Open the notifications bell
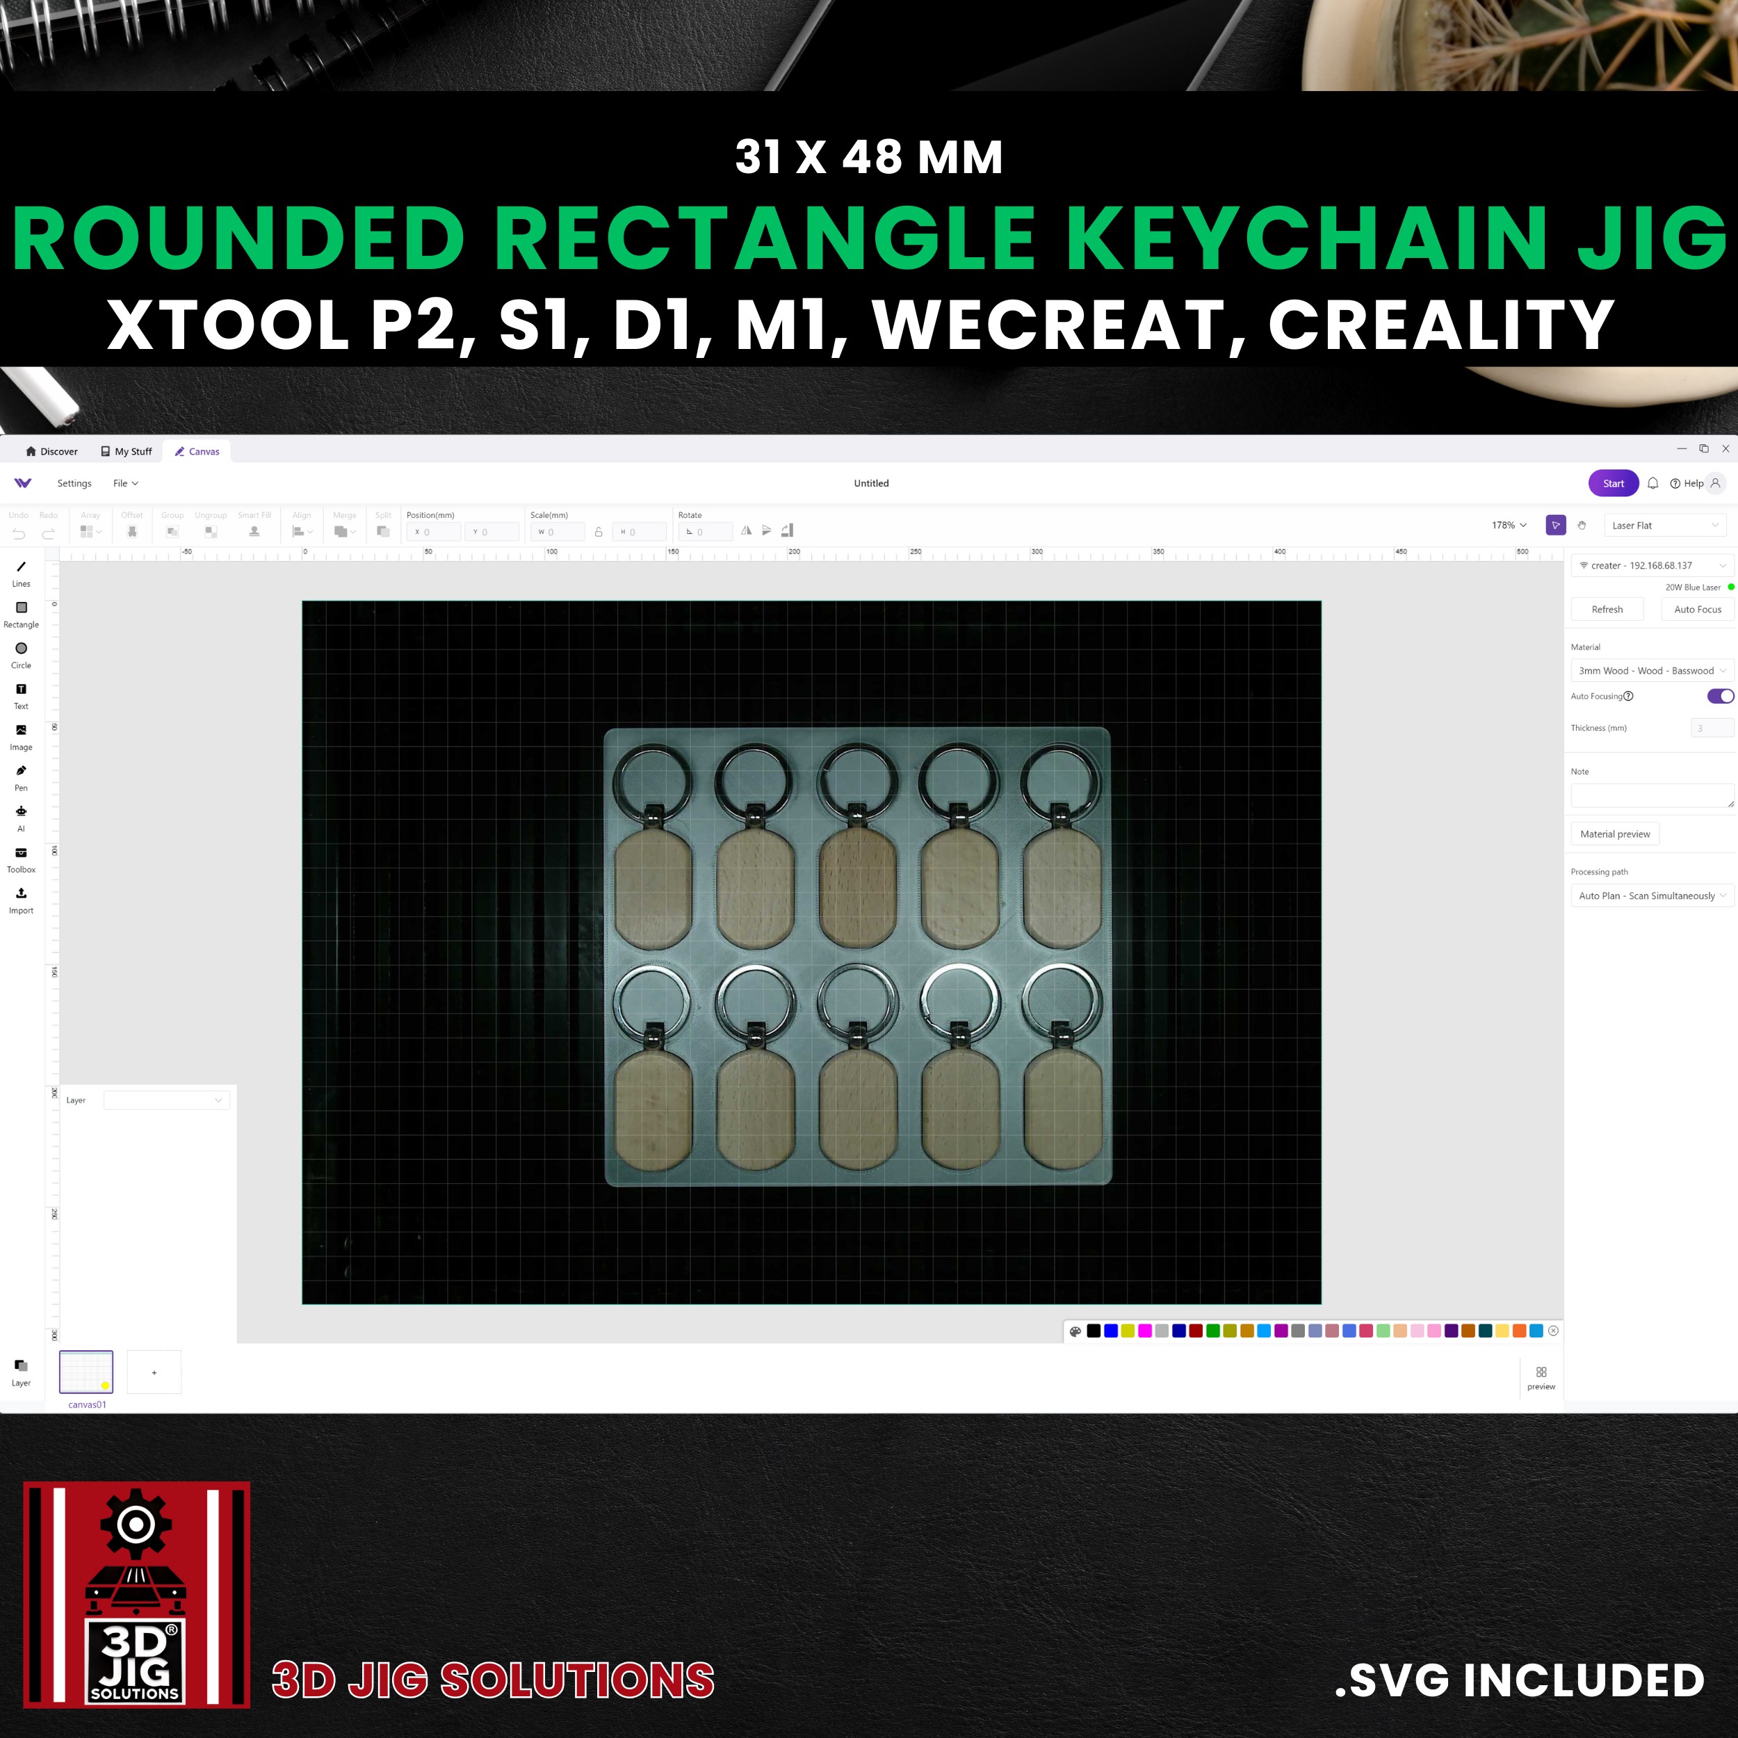 coord(1652,483)
